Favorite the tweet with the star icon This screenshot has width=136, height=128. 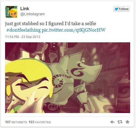click(x=127, y=122)
